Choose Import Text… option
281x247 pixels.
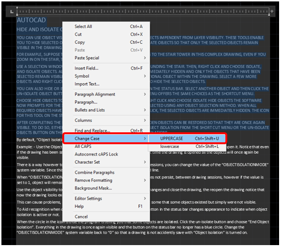tap(106, 84)
